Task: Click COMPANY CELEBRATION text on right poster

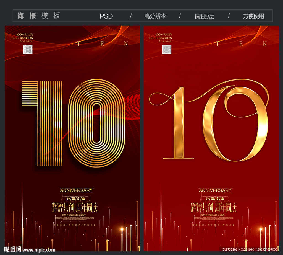Action: (x=161, y=36)
